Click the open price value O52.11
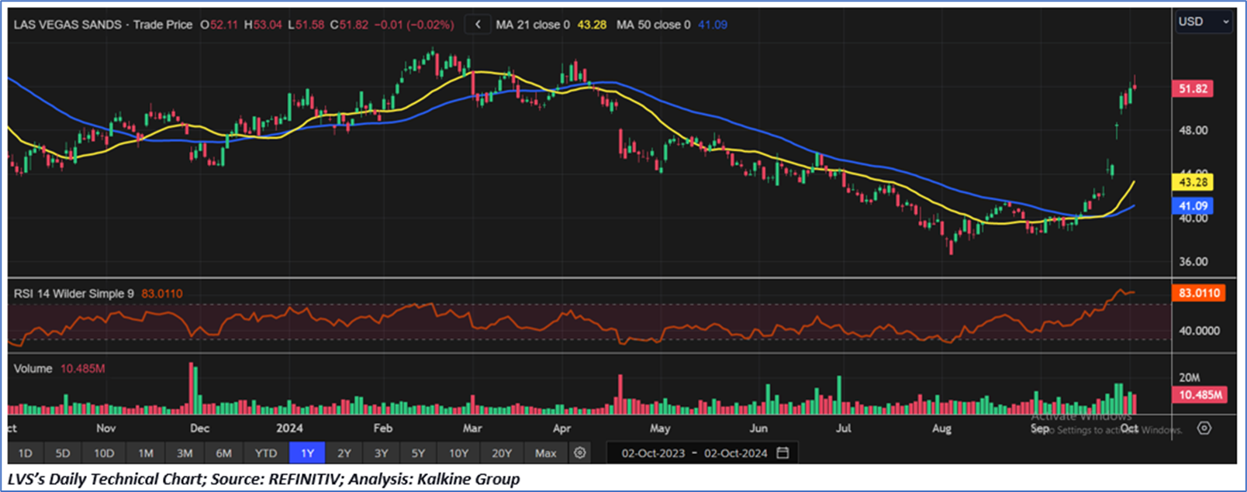1247x492 pixels. (x=219, y=25)
